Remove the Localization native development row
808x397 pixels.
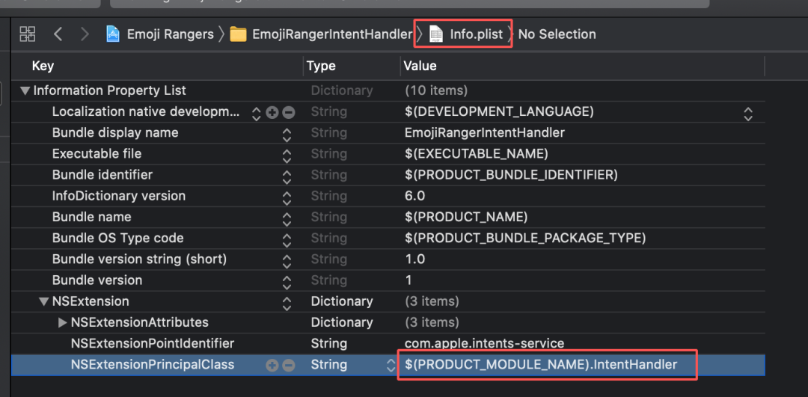coord(288,112)
